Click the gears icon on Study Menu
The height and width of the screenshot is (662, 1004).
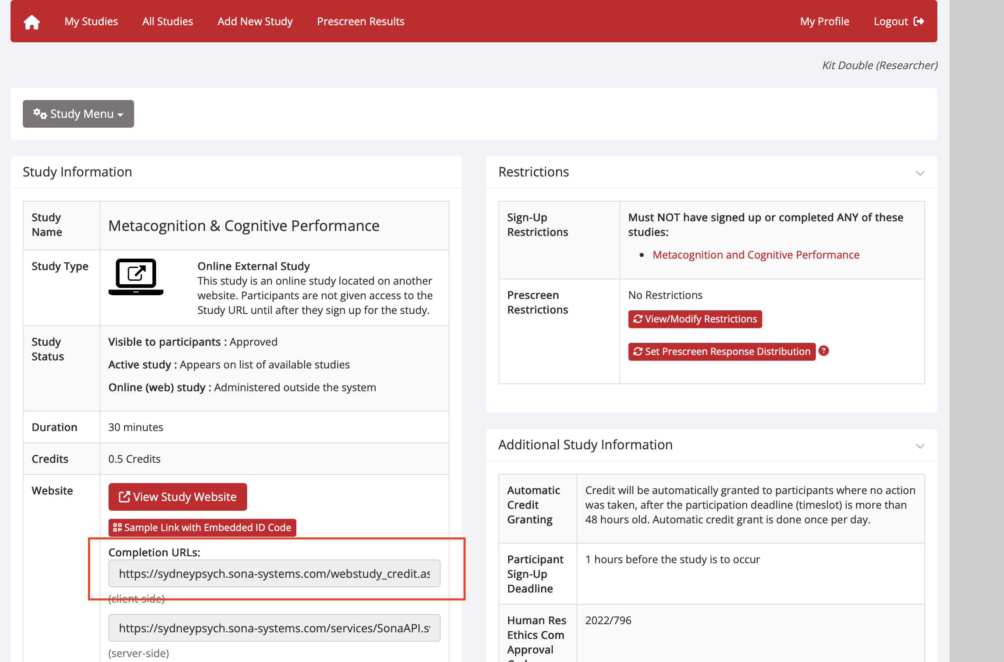(x=40, y=113)
